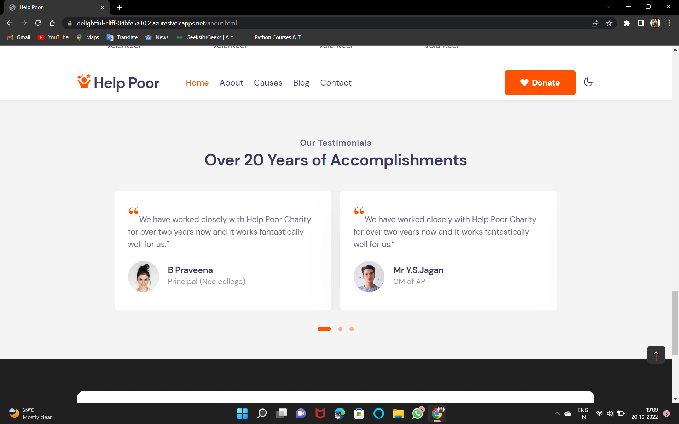Open Gmail from the bookmarks bar

tap(18, 37)
